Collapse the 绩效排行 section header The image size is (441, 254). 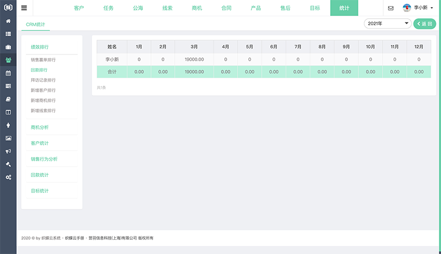(x=40, y=47)
